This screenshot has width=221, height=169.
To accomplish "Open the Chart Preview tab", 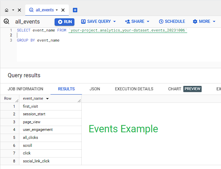I will click(x=185, y=89).
